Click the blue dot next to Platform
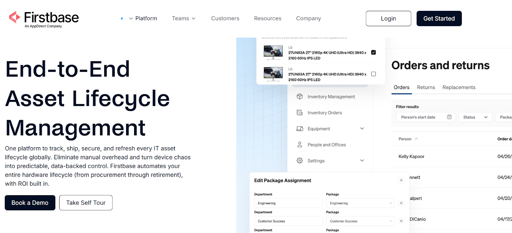 tap(122, 19)
